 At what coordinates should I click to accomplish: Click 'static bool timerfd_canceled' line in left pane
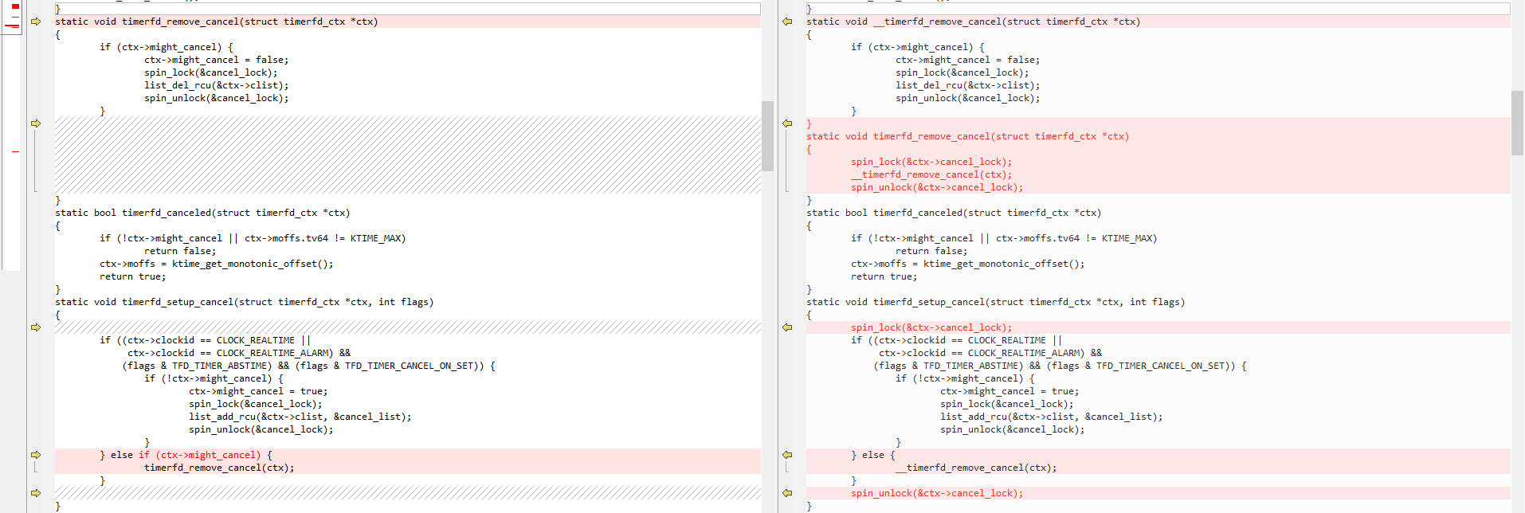[202, 213]
